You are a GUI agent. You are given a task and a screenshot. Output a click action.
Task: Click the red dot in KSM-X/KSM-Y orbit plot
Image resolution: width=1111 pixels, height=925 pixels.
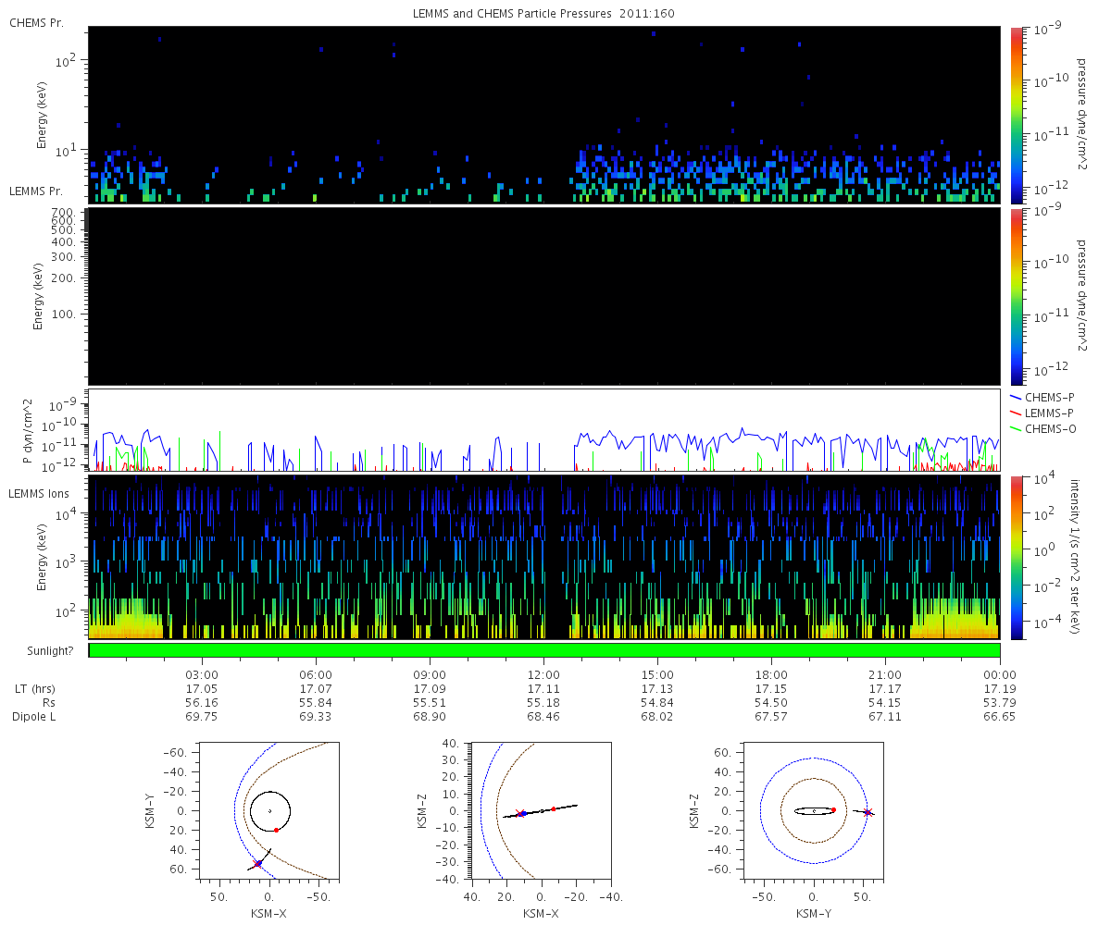coord(276,830)
